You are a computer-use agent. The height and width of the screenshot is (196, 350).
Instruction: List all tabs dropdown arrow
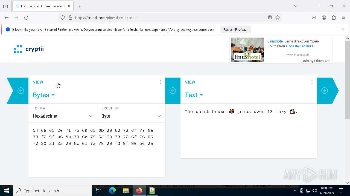click(x=296, y=6)
